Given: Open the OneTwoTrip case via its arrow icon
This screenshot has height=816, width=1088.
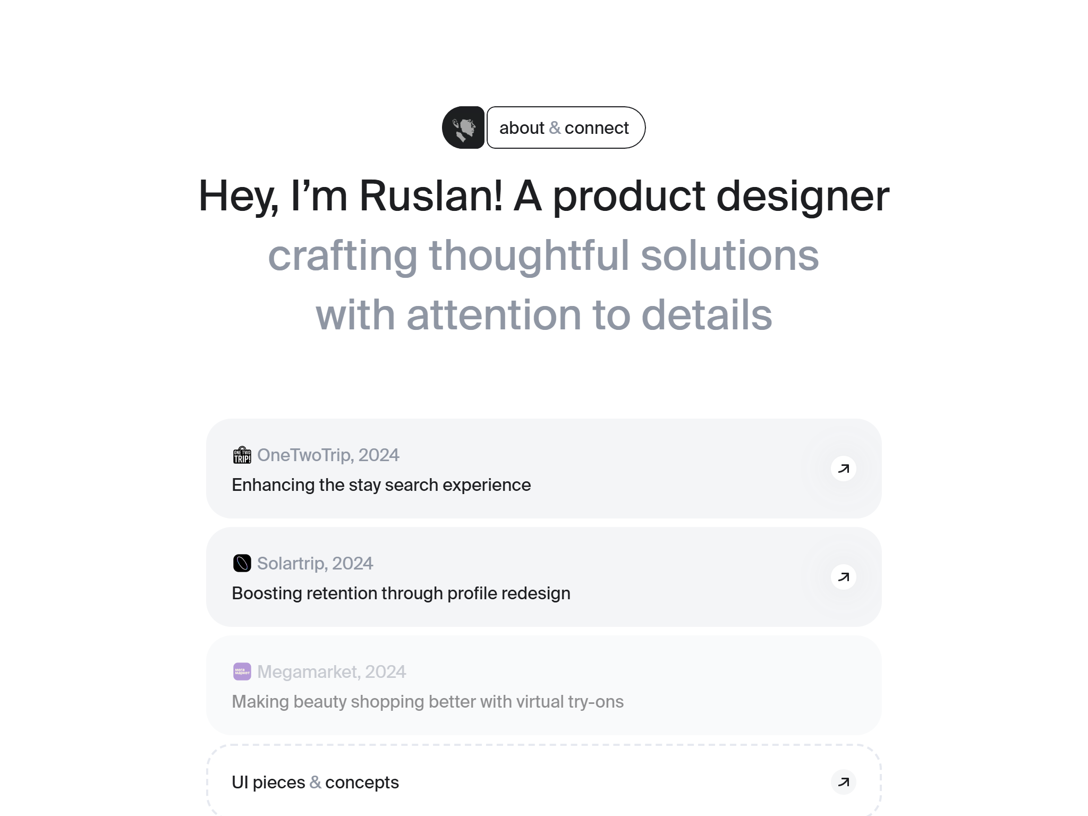Looking at the screenshot, I should point(844,469).
